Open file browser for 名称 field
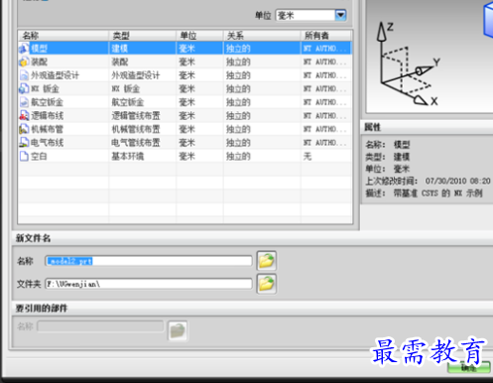 pos(267,261)
